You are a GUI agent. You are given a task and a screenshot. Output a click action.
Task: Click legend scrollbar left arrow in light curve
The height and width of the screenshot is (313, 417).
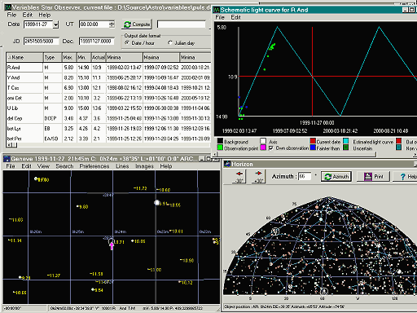coord(216,154)
